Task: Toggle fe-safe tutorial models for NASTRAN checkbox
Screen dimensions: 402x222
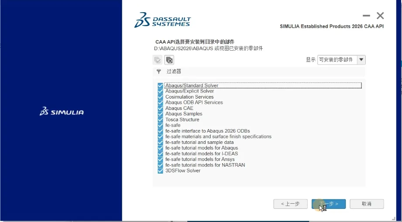Action: point(160,165)
